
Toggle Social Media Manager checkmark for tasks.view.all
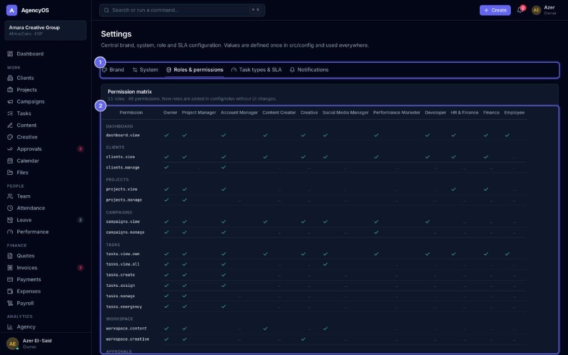coord(325,265)
